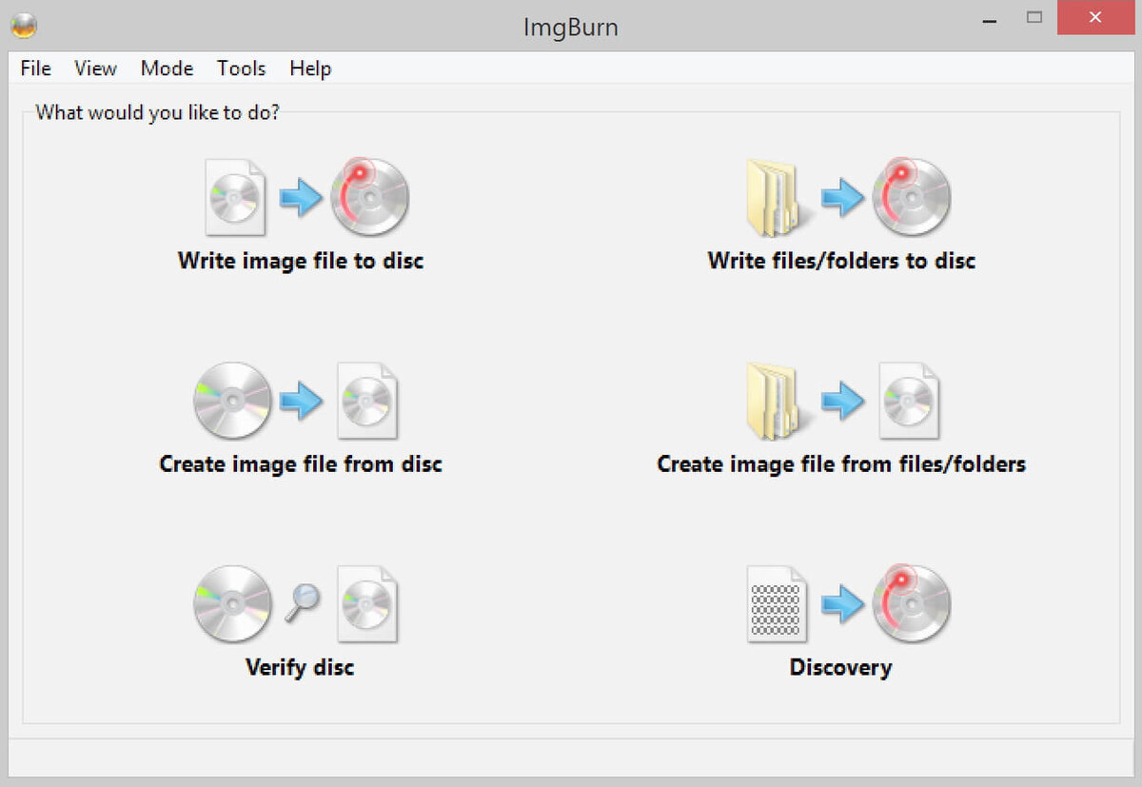Image resolution: width=1142 pixels, height=787 pixels.
Task: Click the folder-to-image icon above Create image file from files/folders
Action: coord(842,401)
